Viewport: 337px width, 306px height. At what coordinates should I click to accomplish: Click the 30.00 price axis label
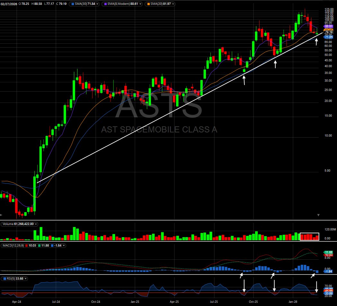point(328,80)
